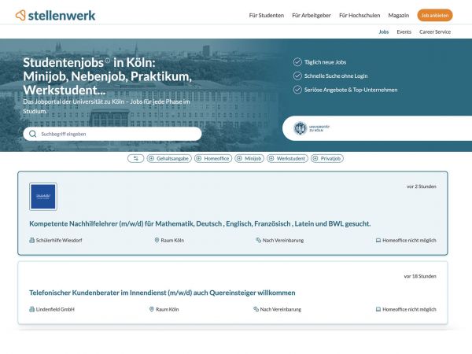
Task: Click the Schülerhilfe company logo thumbnail
Action: tap(43, 197)
